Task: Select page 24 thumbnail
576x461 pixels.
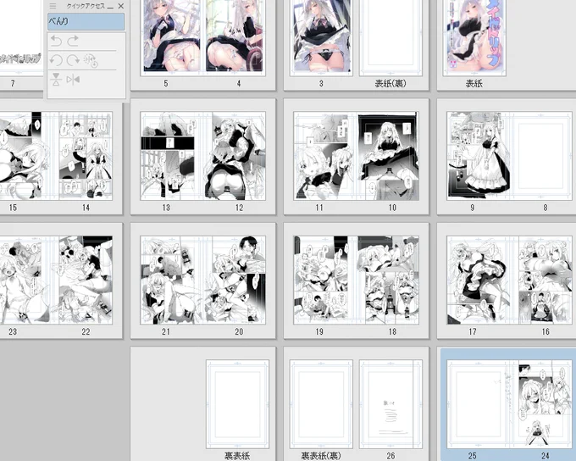Action: click(541, 404)
